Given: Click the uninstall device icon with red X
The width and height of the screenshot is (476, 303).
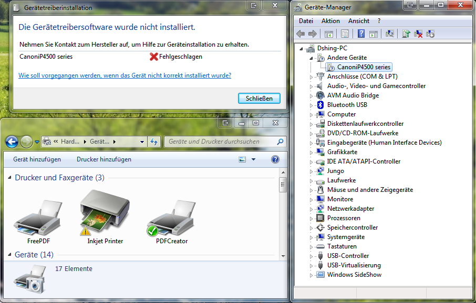Looking at the screenshot, I should click(x=418, y=34).
